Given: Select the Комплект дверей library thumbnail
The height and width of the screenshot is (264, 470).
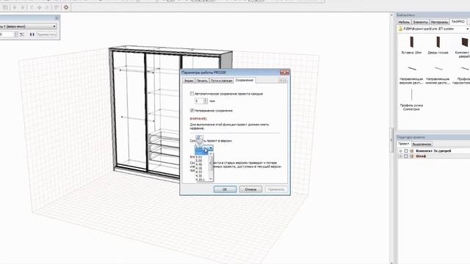Looking at the screenshot, I should [464, 43].
